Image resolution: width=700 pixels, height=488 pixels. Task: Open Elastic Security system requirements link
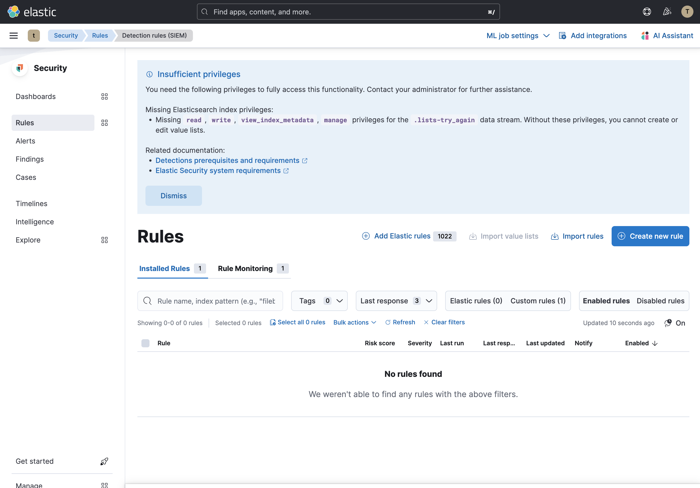[218, 171]
